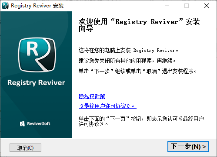Click the text 单击"下一步"继续或单击"取消"退出安装程序。

(137, 71)
